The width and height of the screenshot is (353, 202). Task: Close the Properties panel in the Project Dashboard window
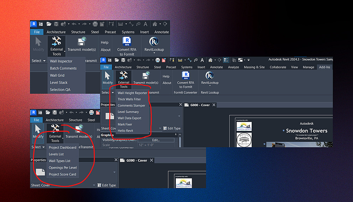point(116,160)
